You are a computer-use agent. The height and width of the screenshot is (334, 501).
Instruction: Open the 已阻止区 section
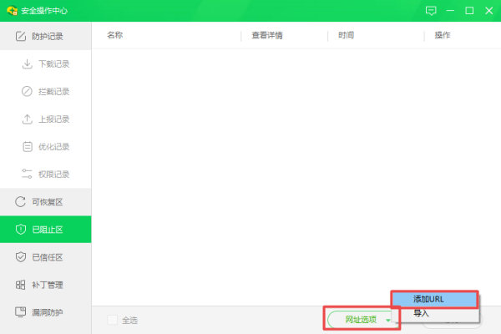click(x=46, y=230)
